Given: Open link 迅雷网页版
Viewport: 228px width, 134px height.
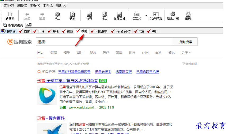Looking at the screenshot, I should point(124,72).
